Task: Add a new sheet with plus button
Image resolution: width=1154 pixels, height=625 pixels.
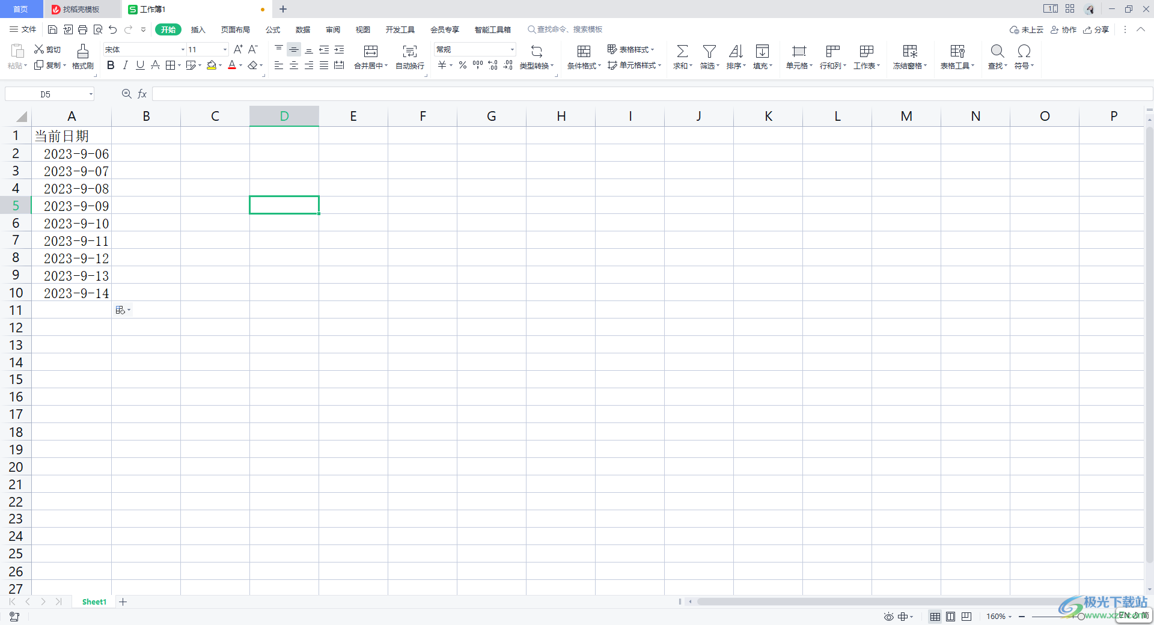Action: (x=123, y=602)
